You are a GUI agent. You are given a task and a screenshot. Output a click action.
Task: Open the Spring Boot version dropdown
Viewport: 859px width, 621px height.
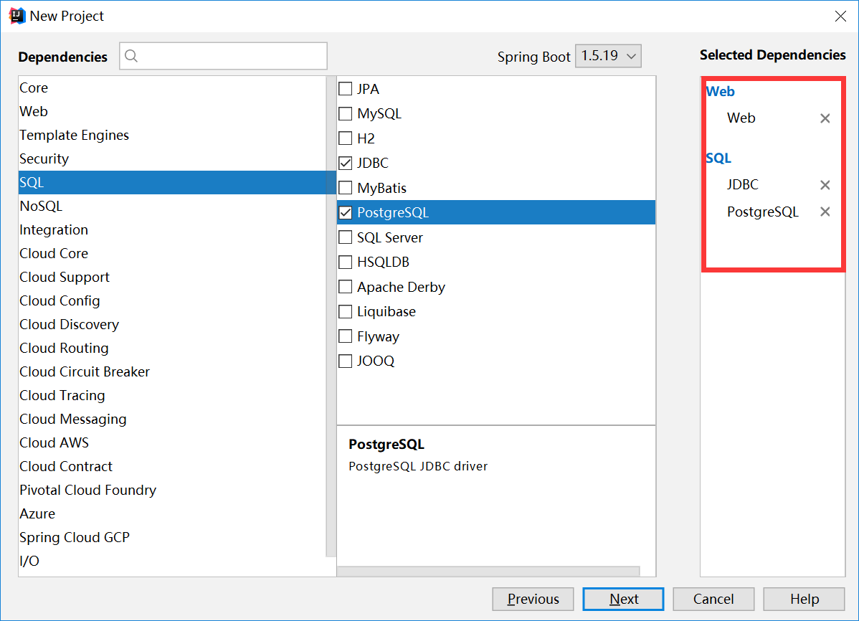608,55
